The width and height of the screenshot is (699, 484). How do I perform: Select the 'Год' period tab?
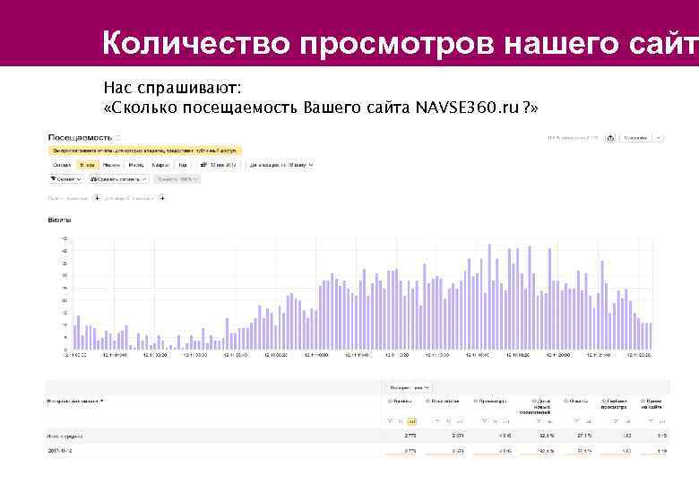pos(183,165)
